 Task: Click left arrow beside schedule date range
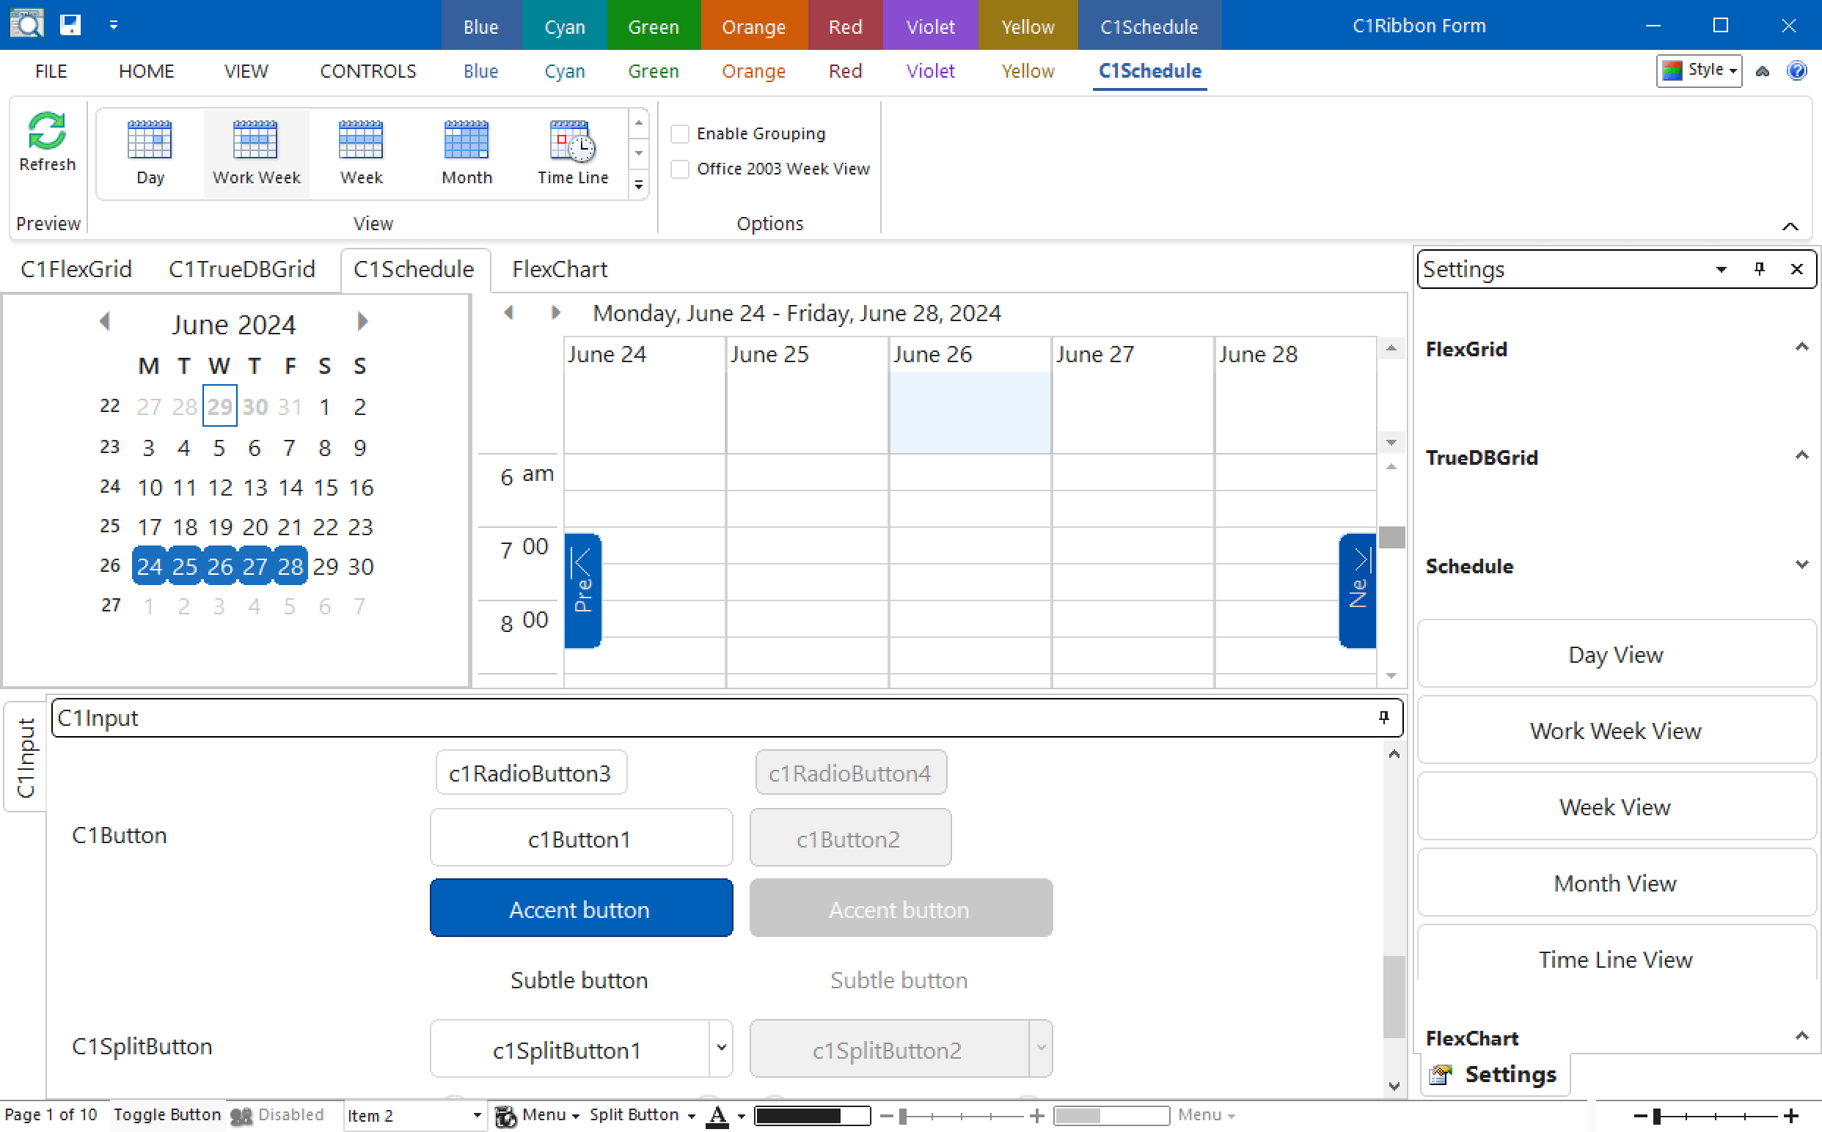pos(509,312)
